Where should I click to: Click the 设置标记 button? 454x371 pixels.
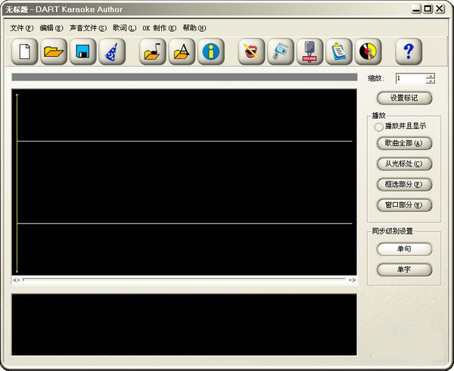click(404, 98)
